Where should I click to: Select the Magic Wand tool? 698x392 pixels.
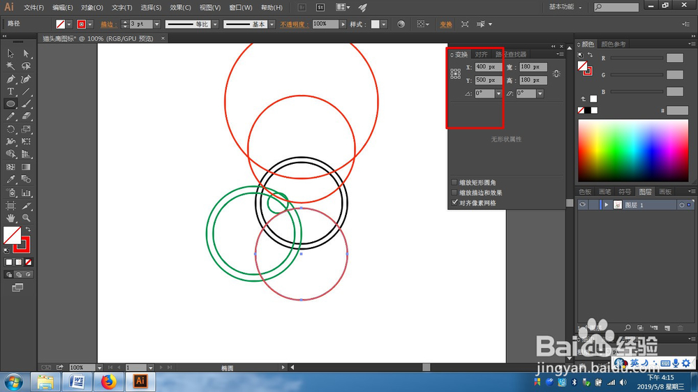click(10, 66)
